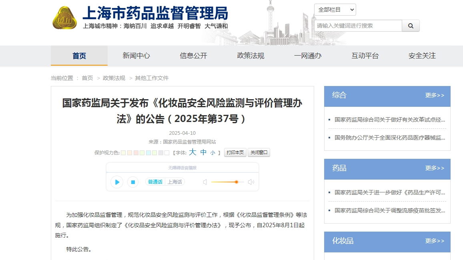
Task: Click the golden bureau logo emblem
Action: coord(64,18)
